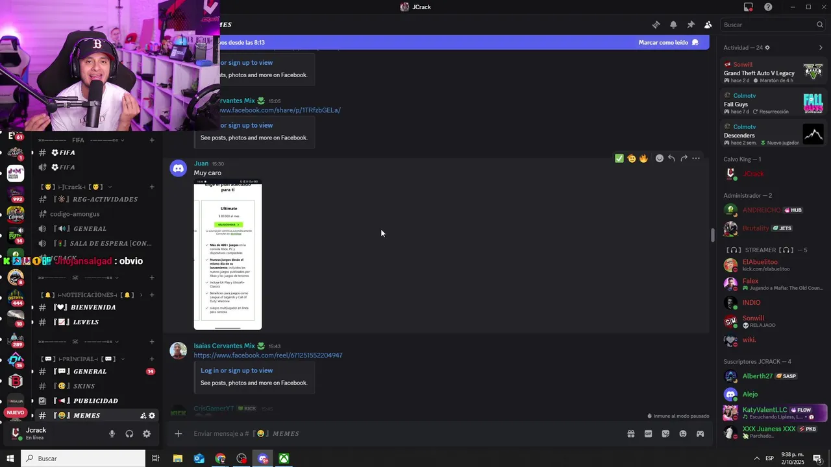This screenshot has height=467, width=831.
Task: Open the inbox icon in title bar
Action: pyautogui.click(x=749, y=7)
